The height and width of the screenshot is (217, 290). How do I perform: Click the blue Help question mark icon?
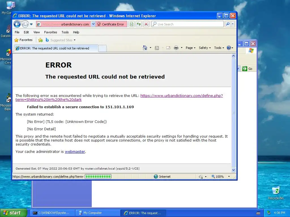coord(229,48)
